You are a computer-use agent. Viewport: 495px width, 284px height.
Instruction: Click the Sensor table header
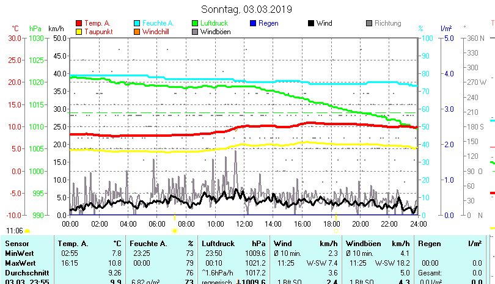pos(16,244)
